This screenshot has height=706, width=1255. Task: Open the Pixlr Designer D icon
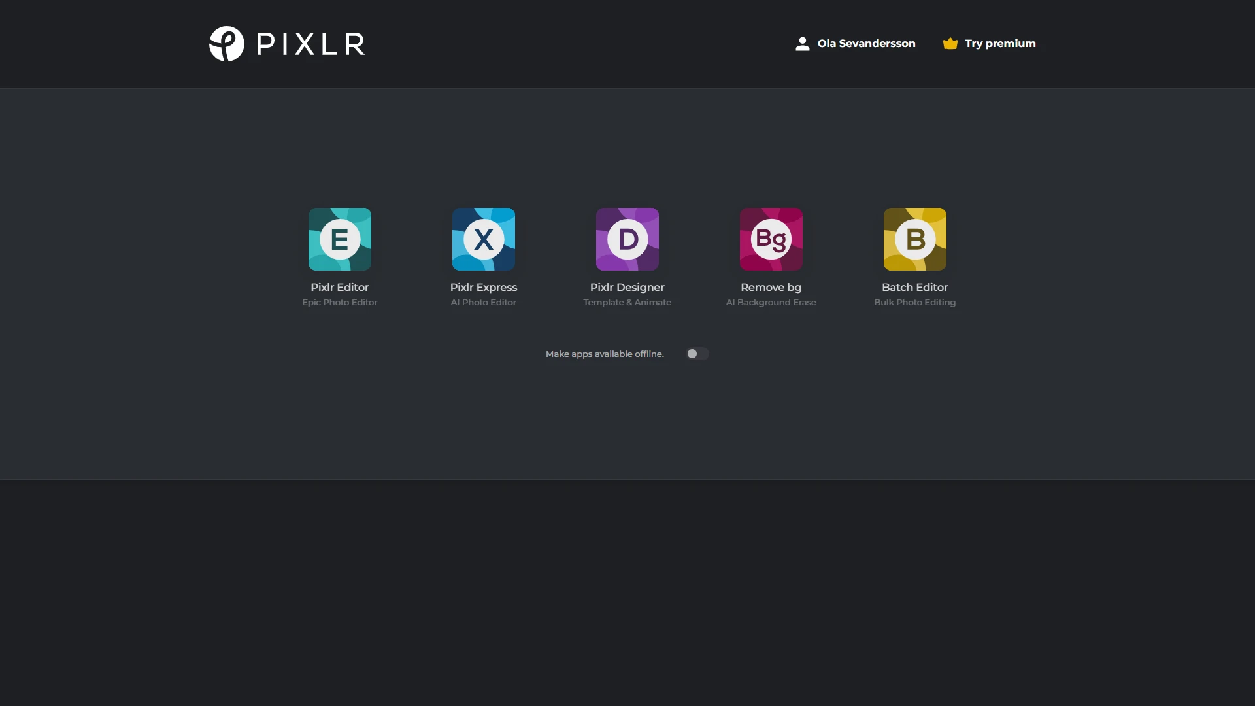coord(627,239)
